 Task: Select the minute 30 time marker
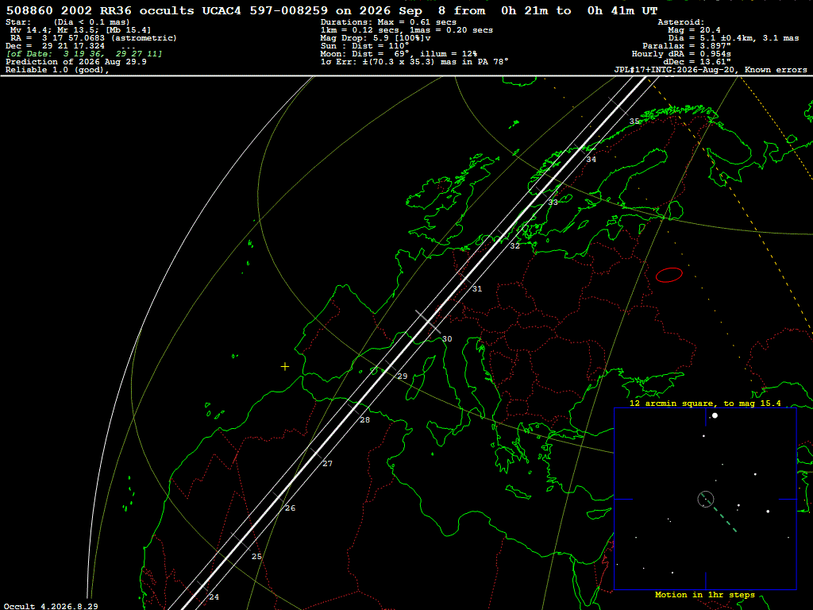(447, 338)
